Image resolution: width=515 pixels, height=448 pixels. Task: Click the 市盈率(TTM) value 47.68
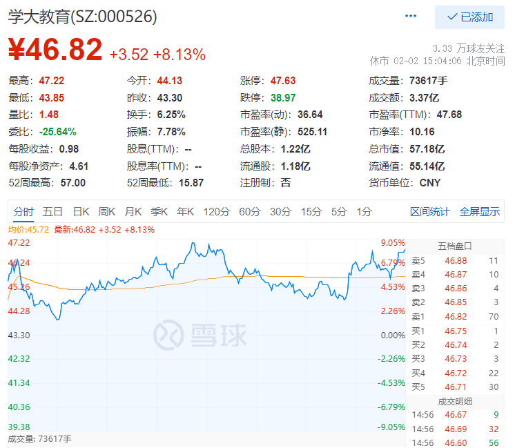point(449,115)
